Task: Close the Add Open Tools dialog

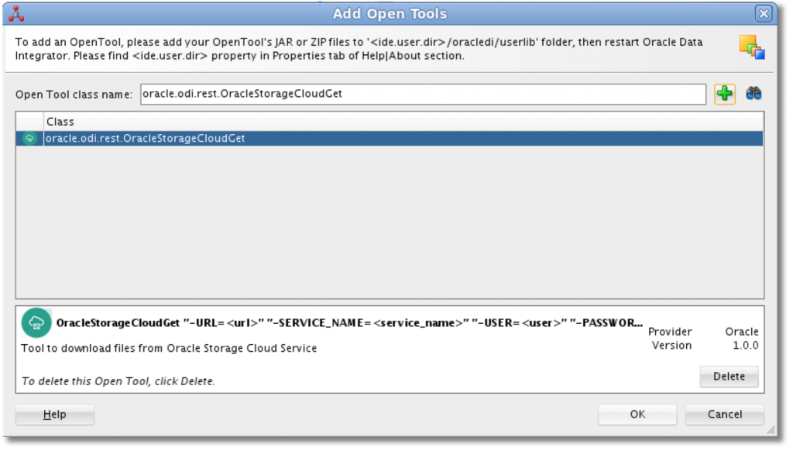Action: point(763,12)
